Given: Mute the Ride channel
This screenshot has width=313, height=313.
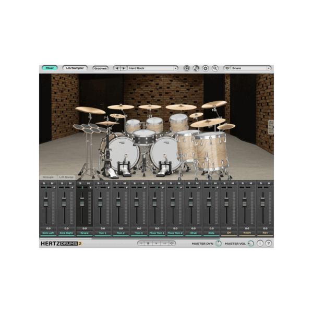Looking at the screenshot, I should point(215,183).
